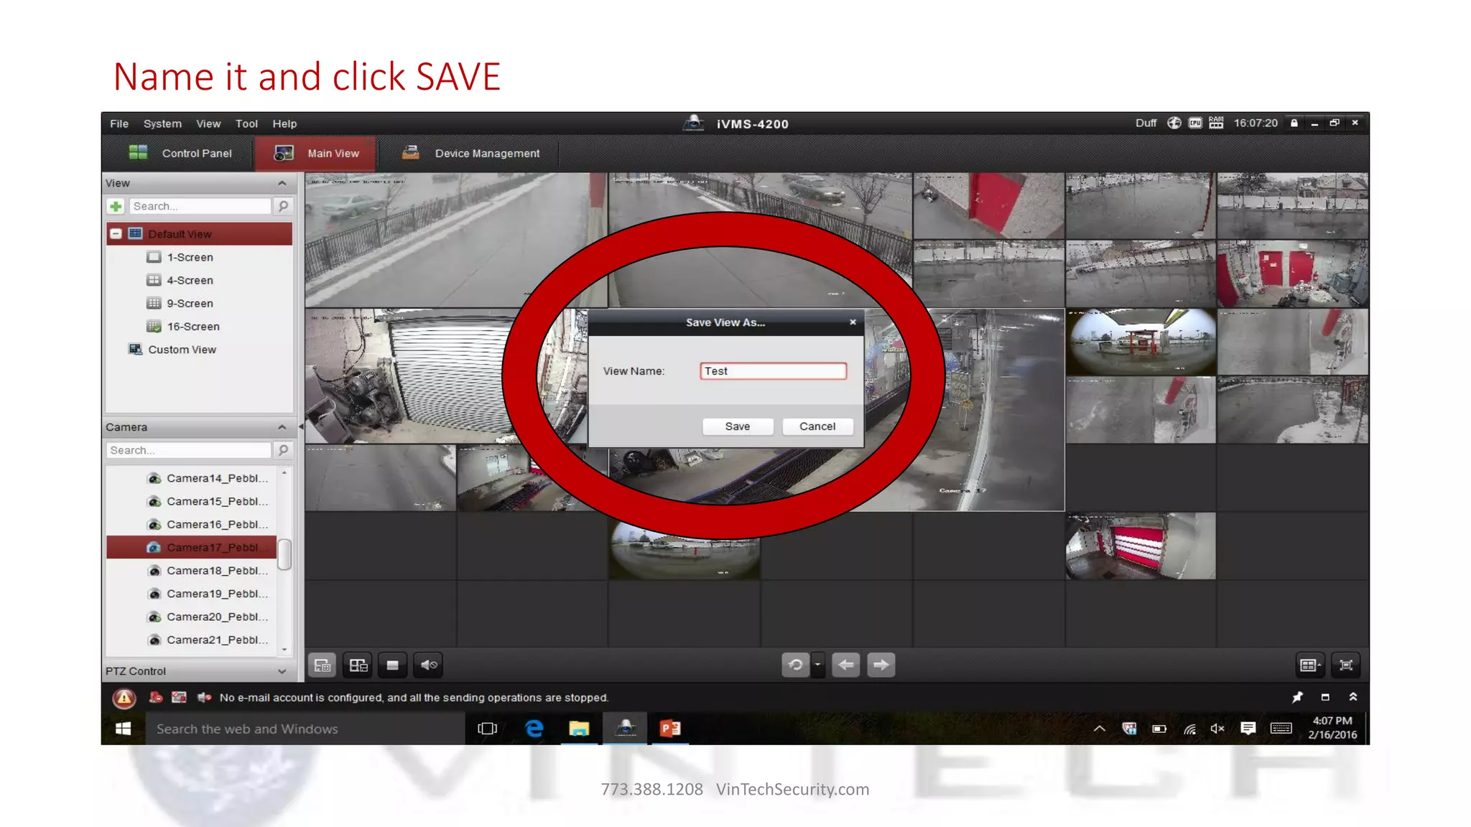Viewport: 1471px width, 827px height.
Task: Collapse the Camera panel
Action: tap(282, 427)
